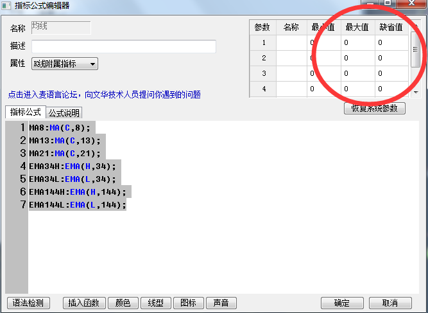Click the 插入函数 button
The width and height of the screenshot is (428, 313).
[83, 303]
